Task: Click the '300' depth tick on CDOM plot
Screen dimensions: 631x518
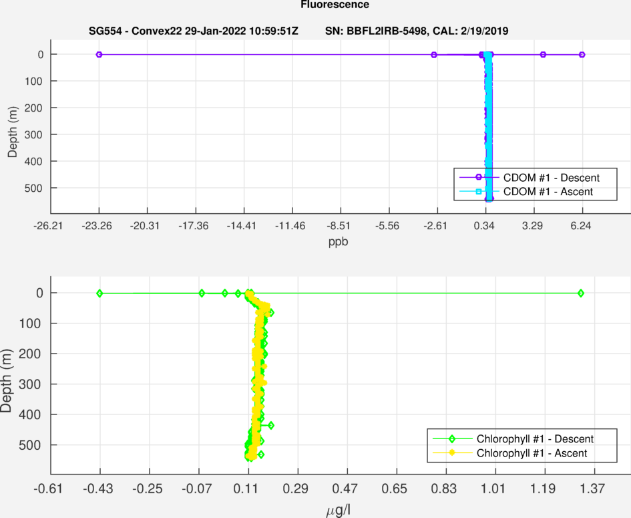Action: point(35,134)
